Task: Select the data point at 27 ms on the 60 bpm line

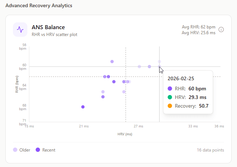Action: [x=139, y=67]
